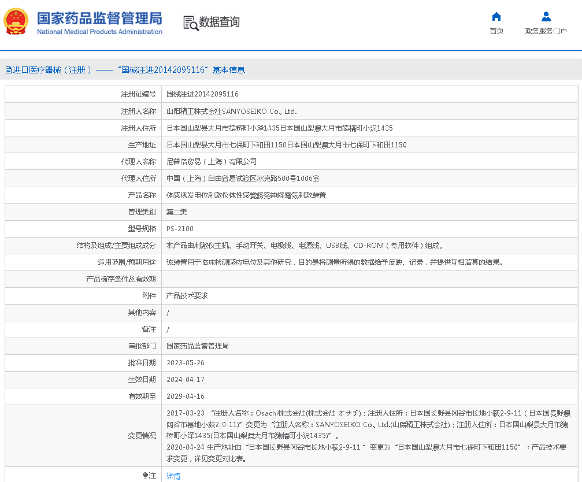Click the 数据查询 heading text
582x482 pixels.
pos(219,22)
